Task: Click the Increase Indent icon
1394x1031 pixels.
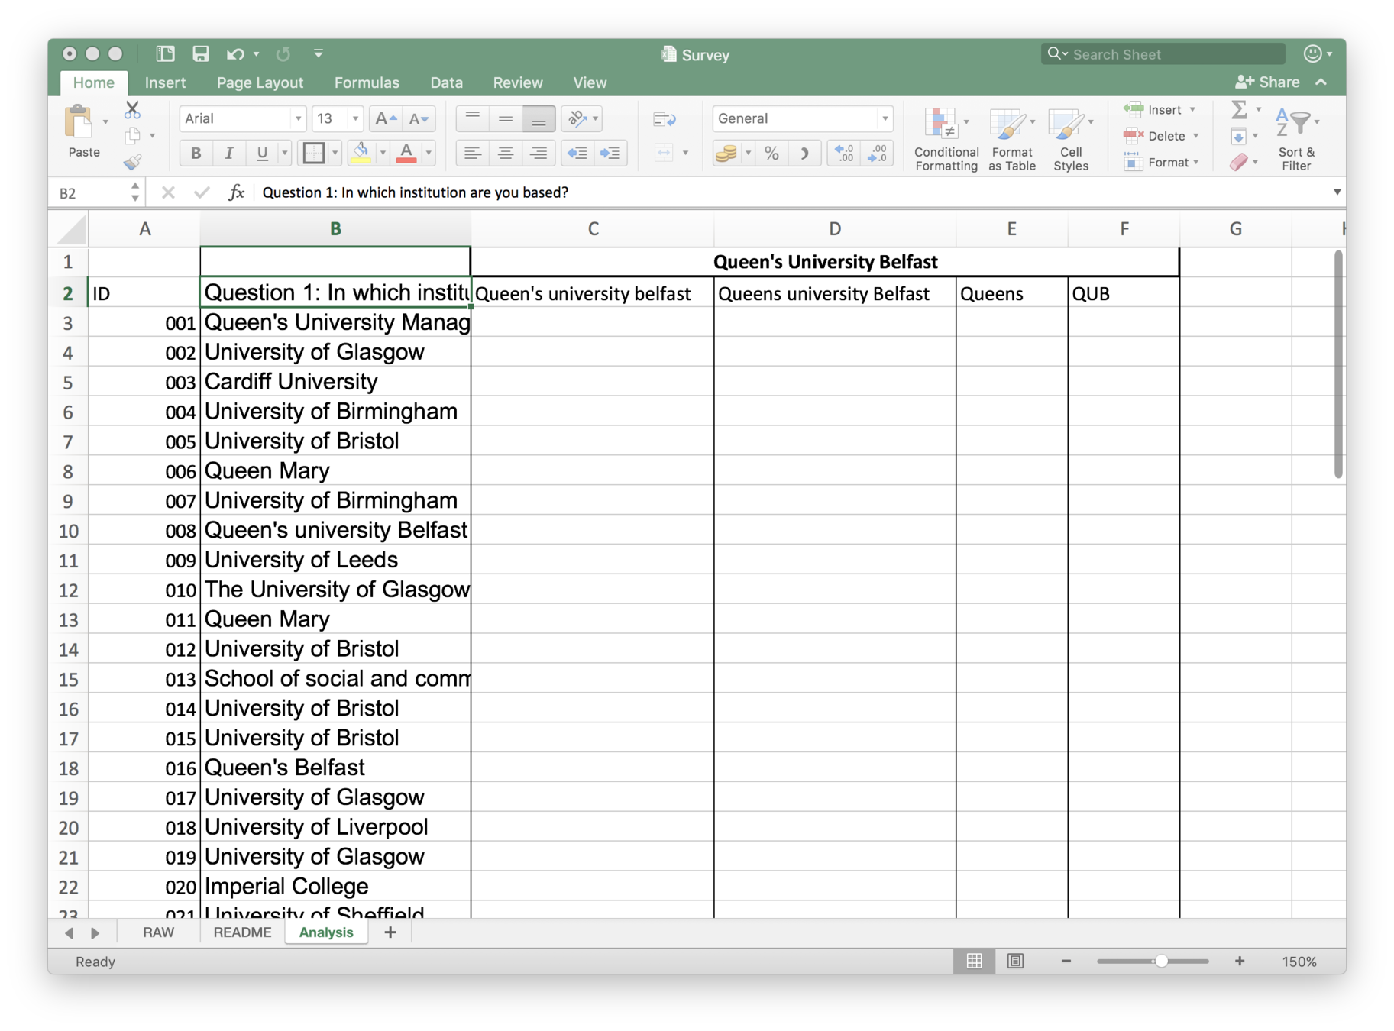Action: tap(610, 153)
